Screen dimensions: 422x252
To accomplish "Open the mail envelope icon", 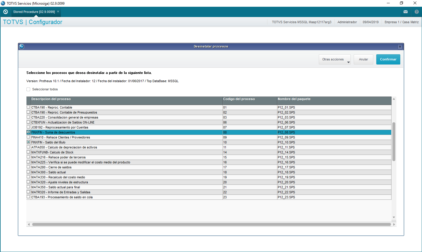I will pos(406,12).
